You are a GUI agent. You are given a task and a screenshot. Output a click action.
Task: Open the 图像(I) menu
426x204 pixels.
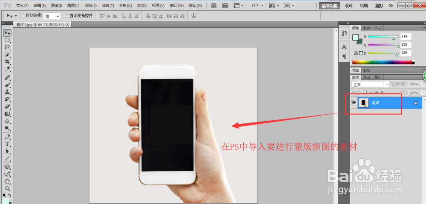(x=57, y=6)
